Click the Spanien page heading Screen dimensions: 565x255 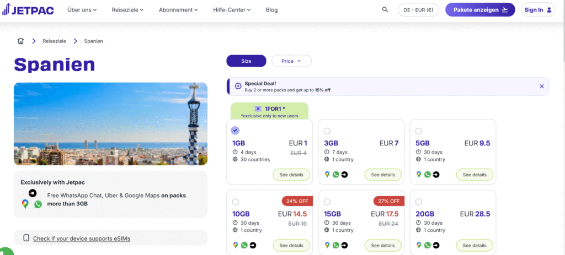tap(55, 64)
